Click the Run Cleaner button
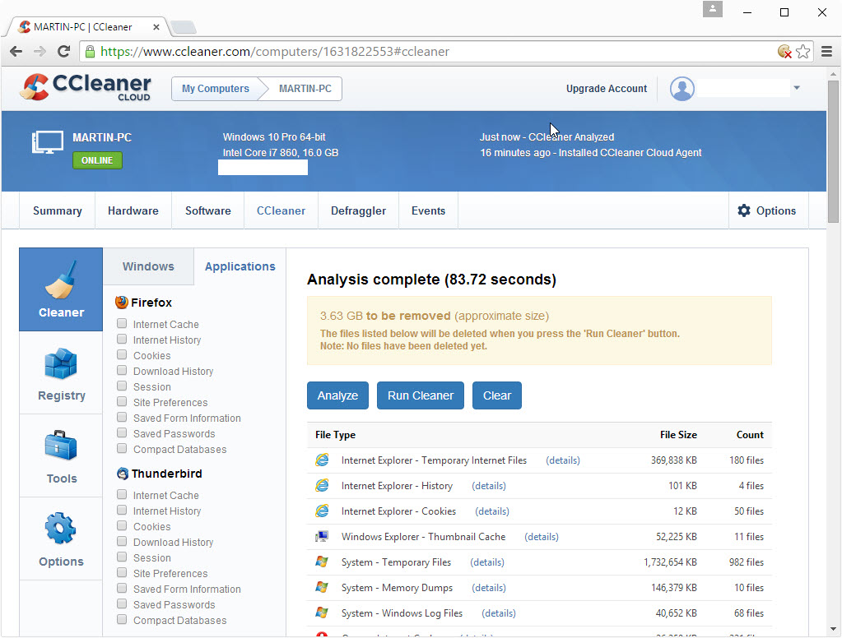 click(x=421, y=395)
